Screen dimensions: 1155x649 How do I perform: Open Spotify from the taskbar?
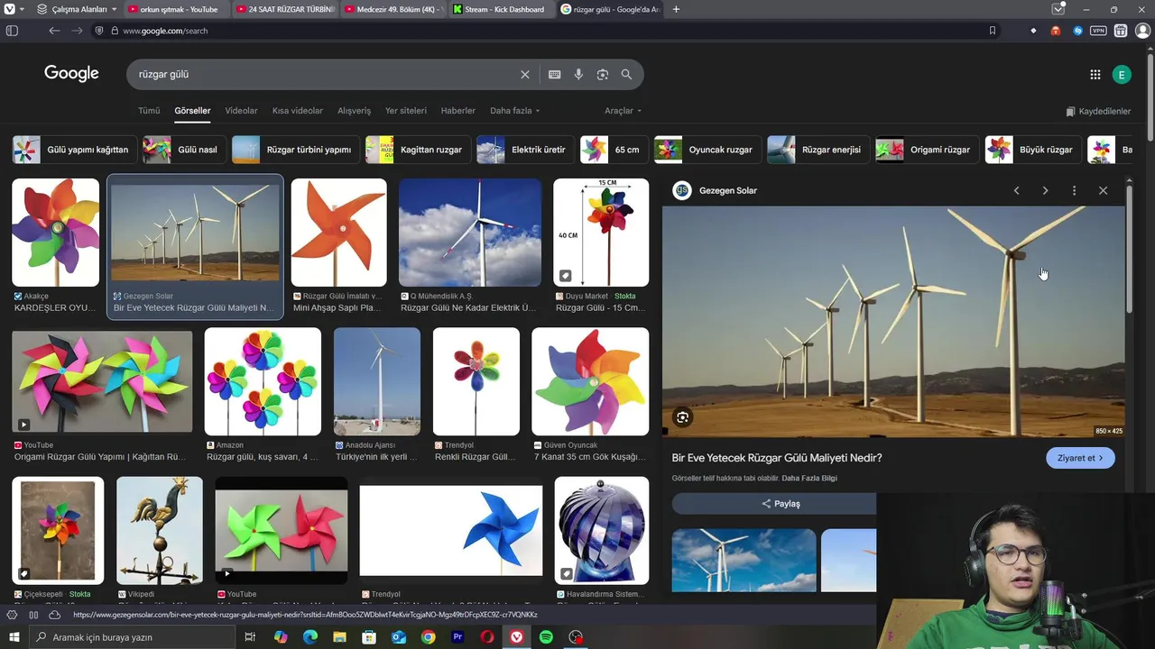click(546, 637)
